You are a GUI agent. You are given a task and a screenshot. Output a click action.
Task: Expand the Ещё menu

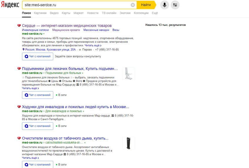click(155, 13)
